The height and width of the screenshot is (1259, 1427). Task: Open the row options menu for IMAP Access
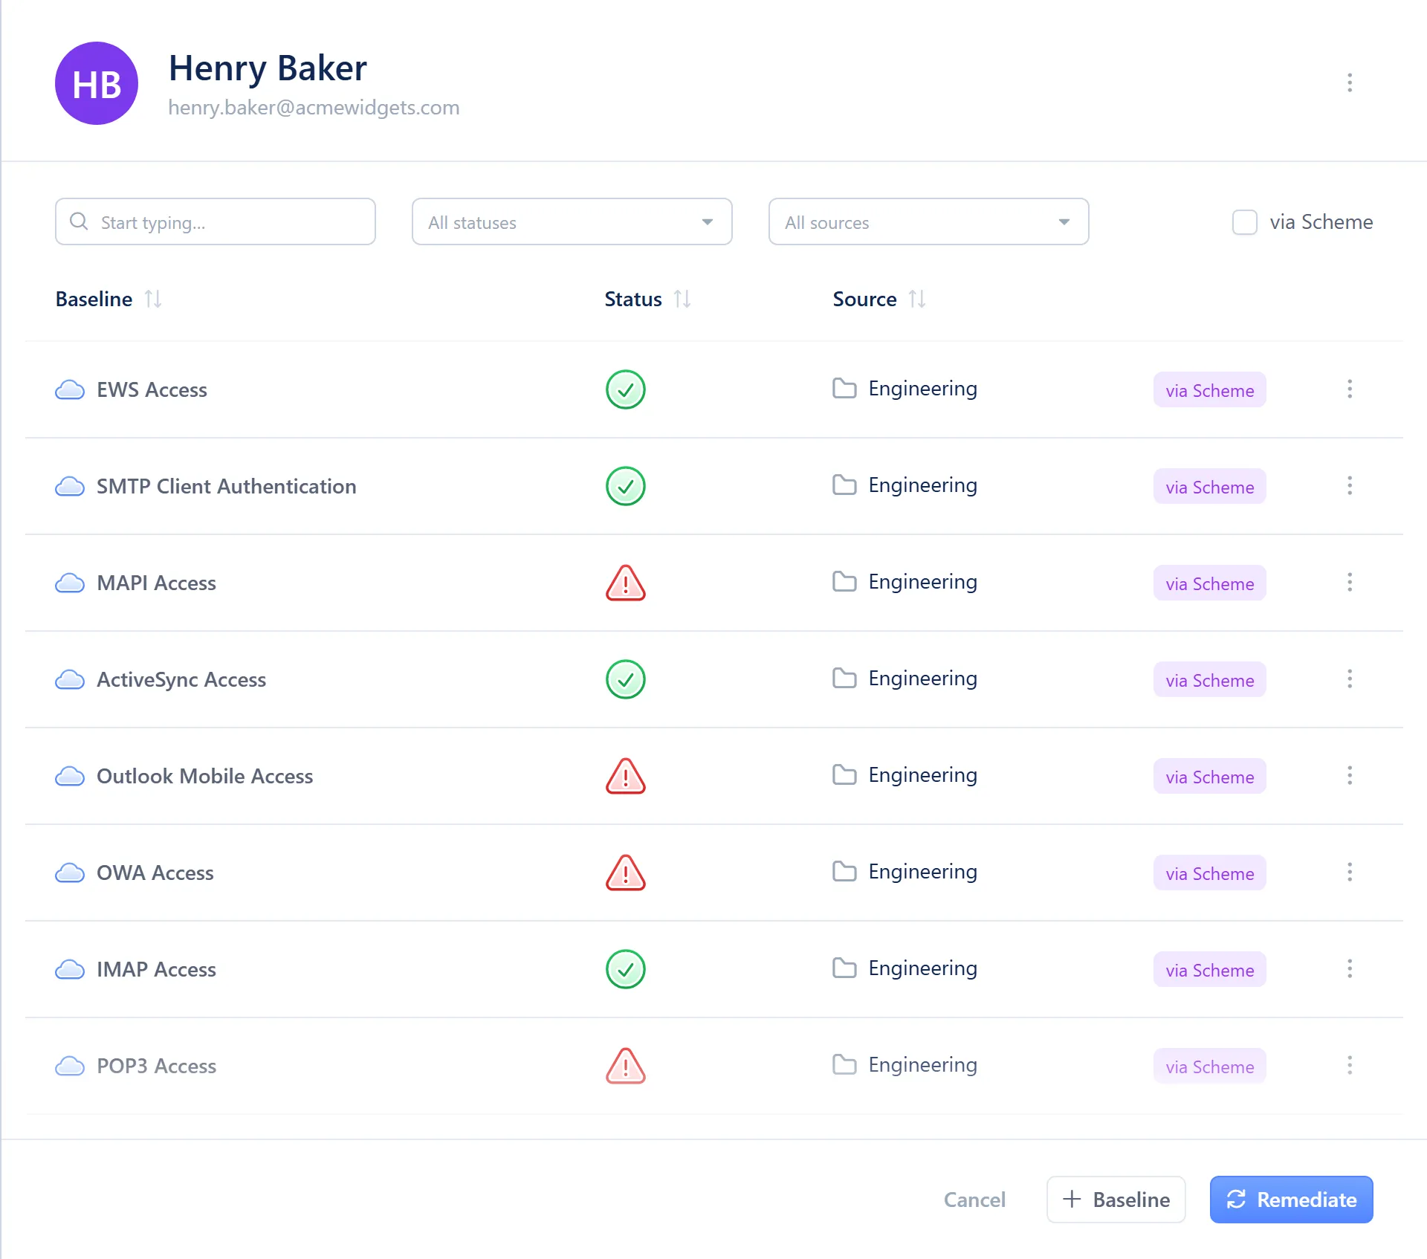(1350, 969)
